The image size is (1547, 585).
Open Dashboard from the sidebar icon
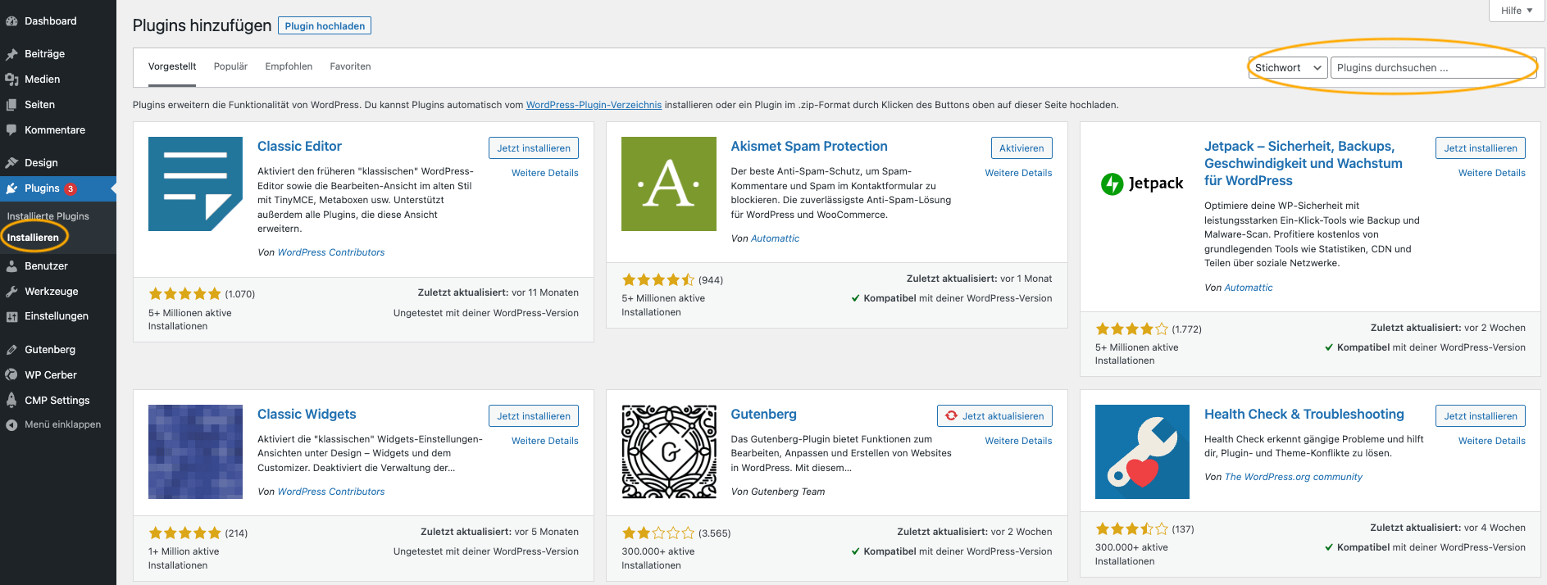(11, 21)
